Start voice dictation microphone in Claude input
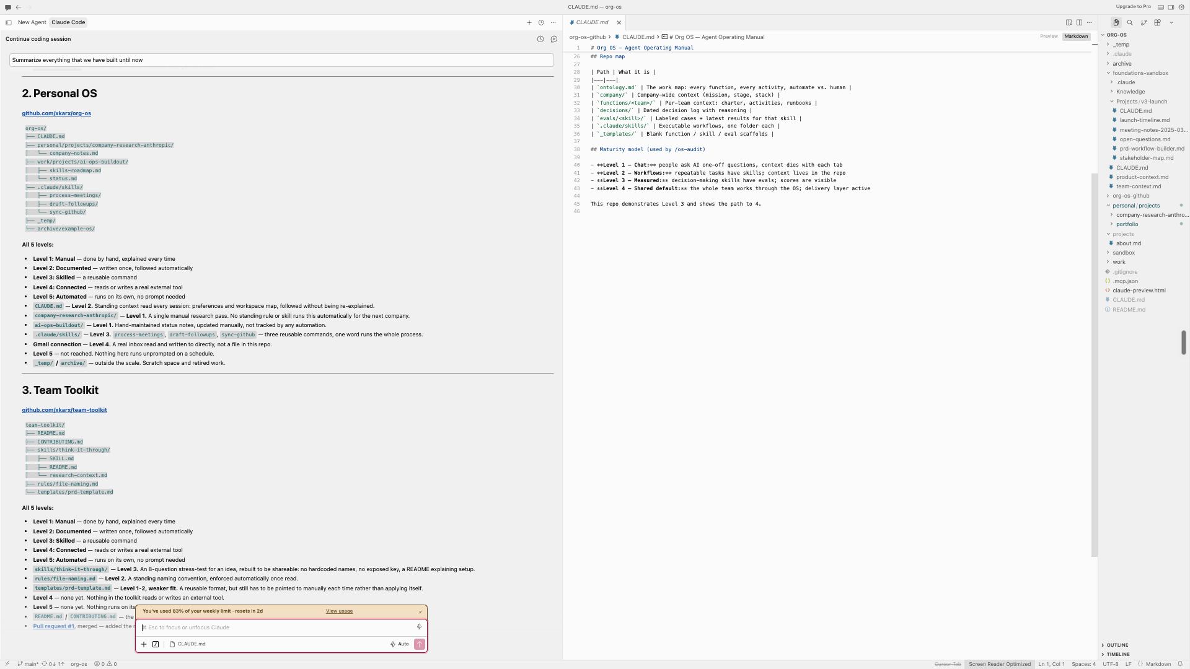 tap(420, 627)
